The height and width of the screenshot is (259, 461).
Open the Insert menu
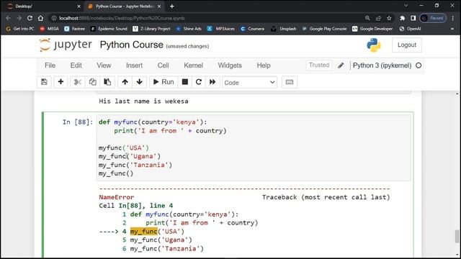(134, 65)
